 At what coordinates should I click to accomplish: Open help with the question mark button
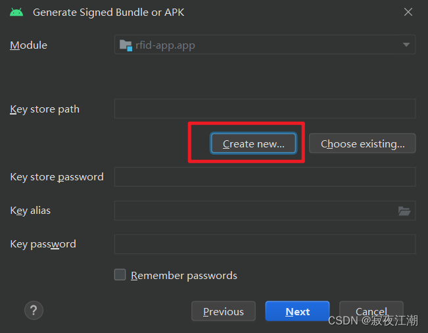point(34,311)
